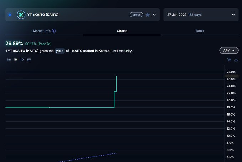
Task: Switch to the Market Info tab
Action: (x=44, y=31)
